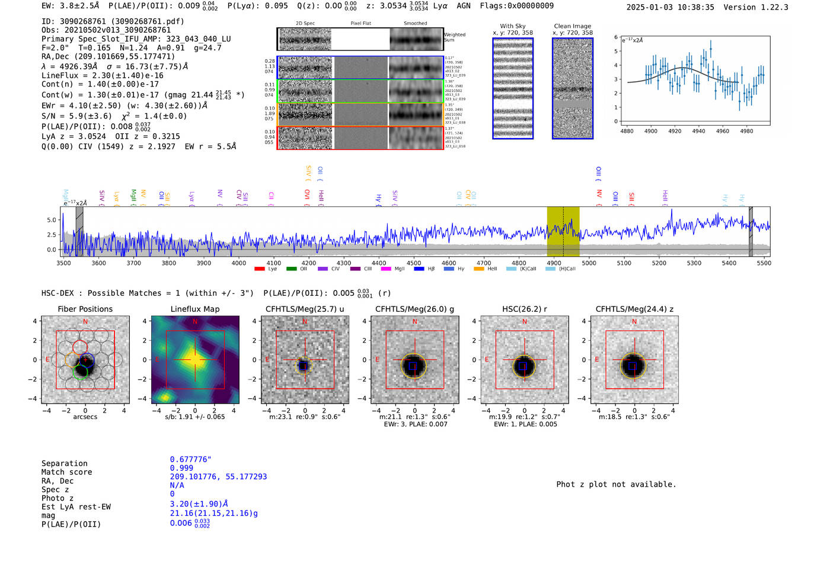This screenshot has width=830, height=565.
Task: Click the match score value 0.999
Action: [182, 468]
